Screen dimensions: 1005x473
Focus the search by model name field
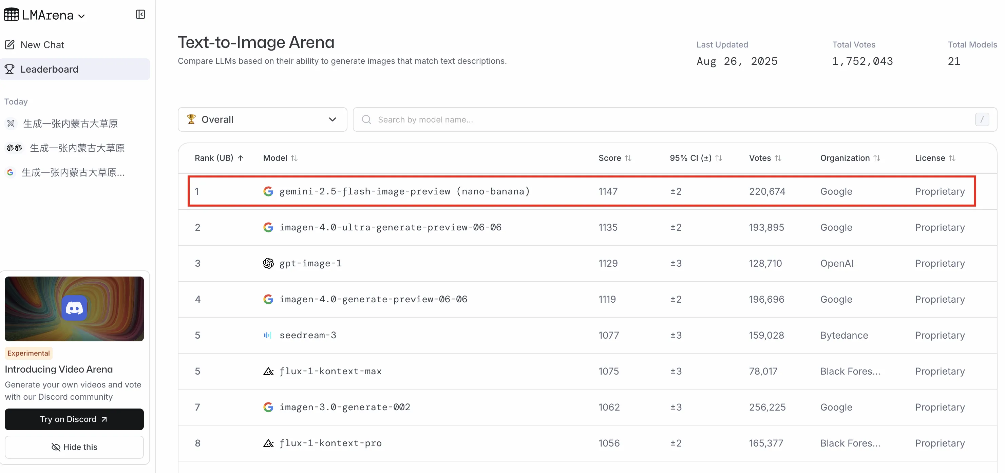coord(663,119)
